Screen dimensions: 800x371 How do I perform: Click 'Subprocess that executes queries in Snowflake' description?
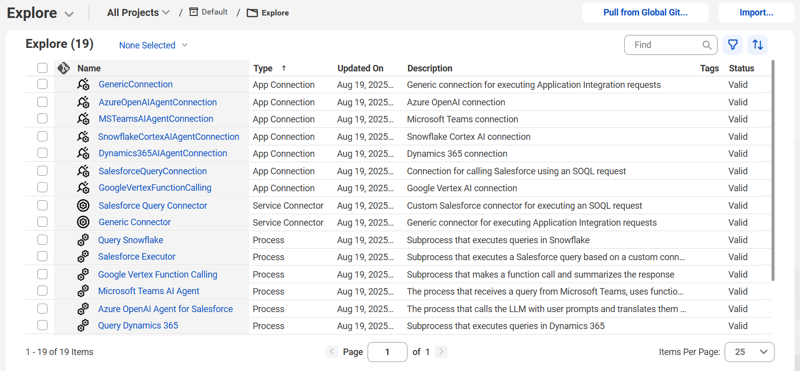(x=498, y=240)
